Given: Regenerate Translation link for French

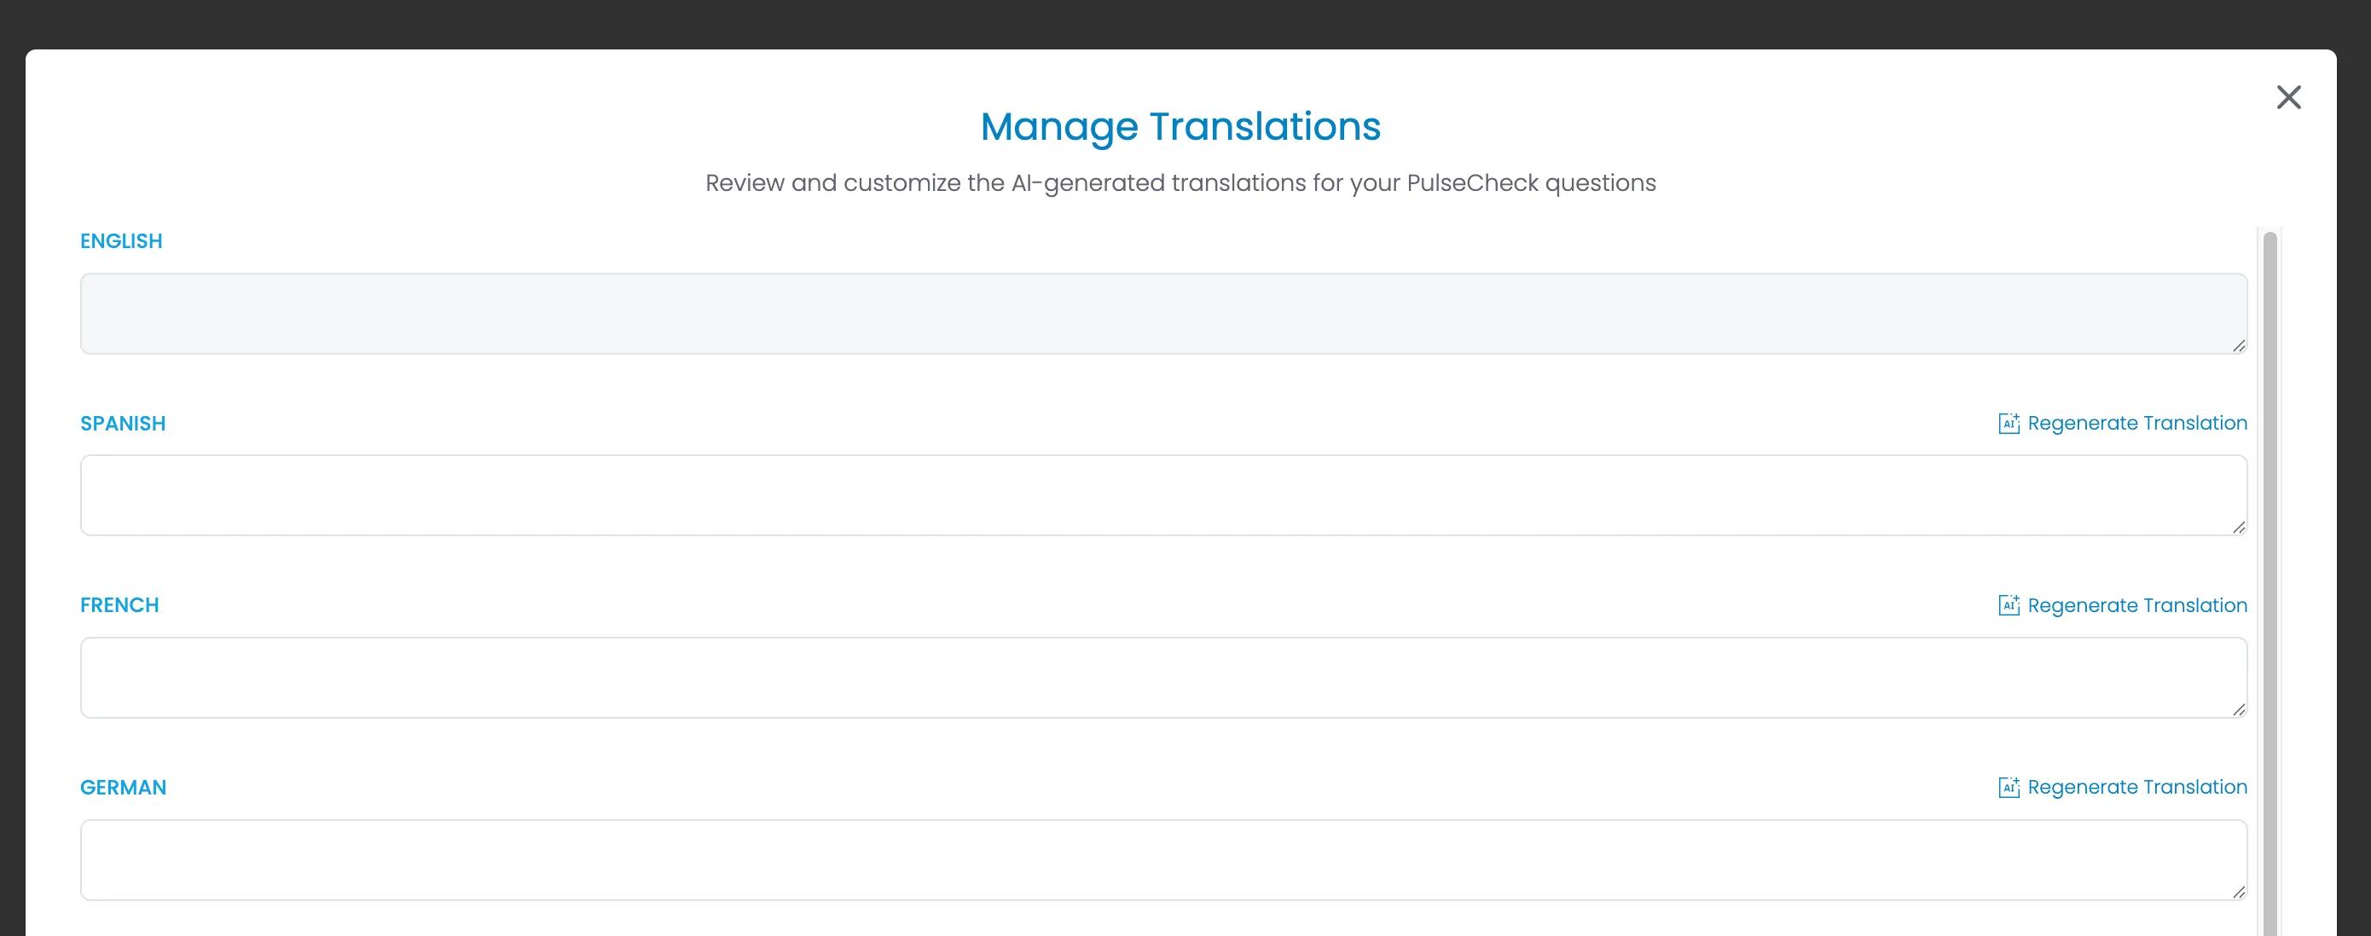Looking at the screenshot, I should click(2136, 605).
